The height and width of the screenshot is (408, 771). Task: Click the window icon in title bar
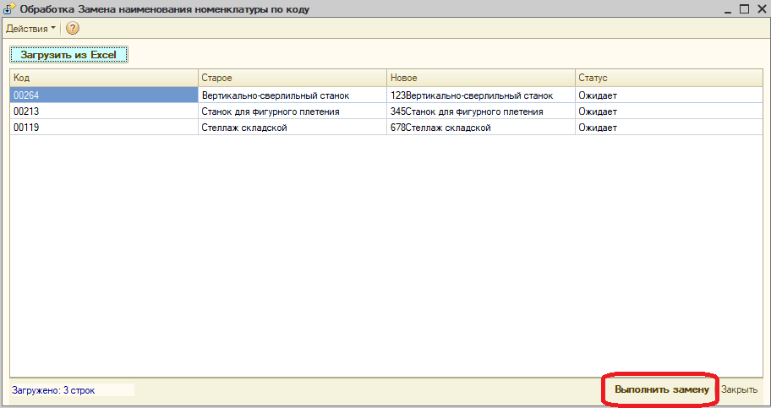coord(8,9)
